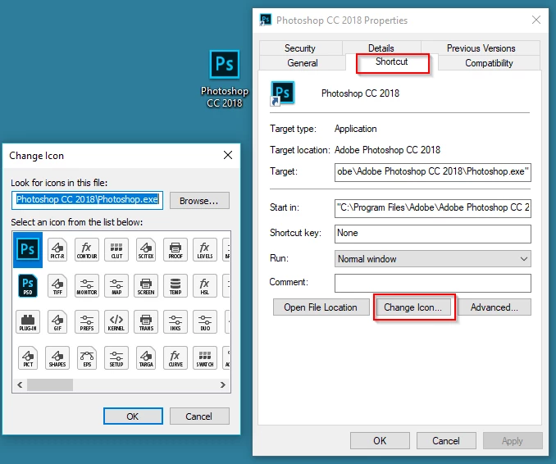Pick the TARGA file icon
This screenshot has width=556, height=464.
pyautogui.click(x=146, y=358)
